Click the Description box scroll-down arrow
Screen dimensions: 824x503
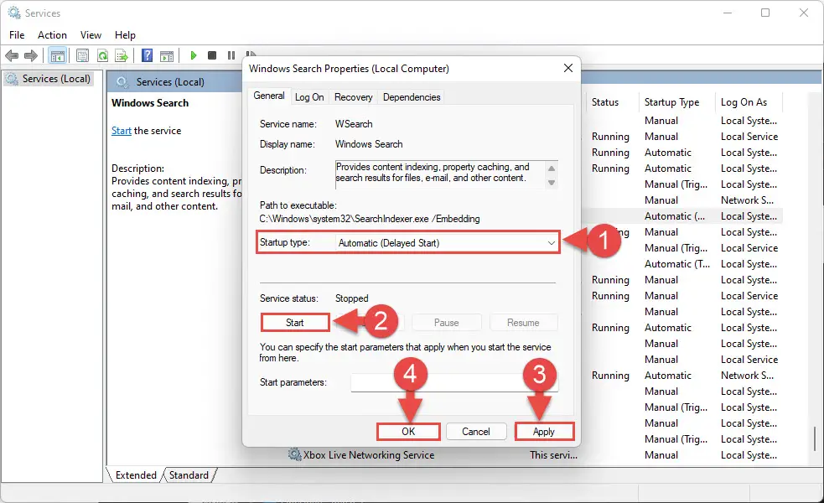click(x=552, y=183)
